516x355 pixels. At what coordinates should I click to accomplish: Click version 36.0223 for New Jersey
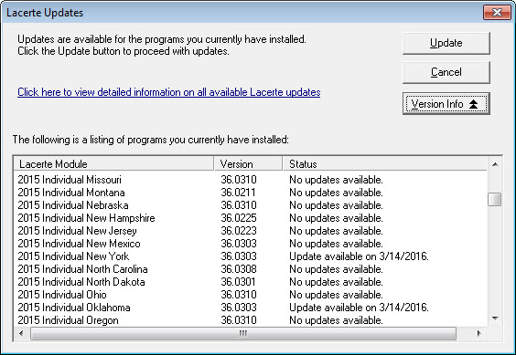coord(239,231)
